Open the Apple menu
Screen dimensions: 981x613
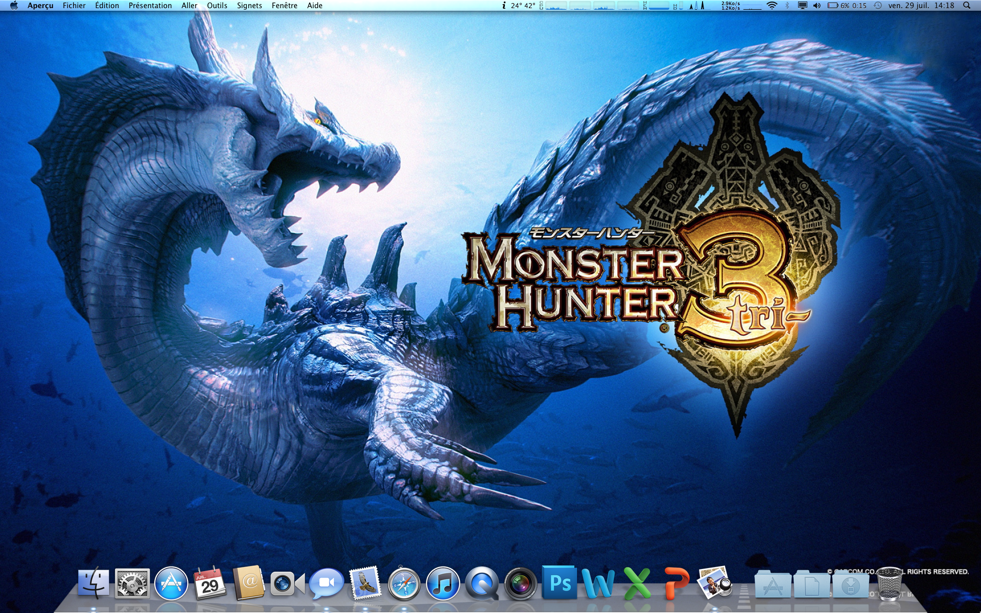coord(14,6)
